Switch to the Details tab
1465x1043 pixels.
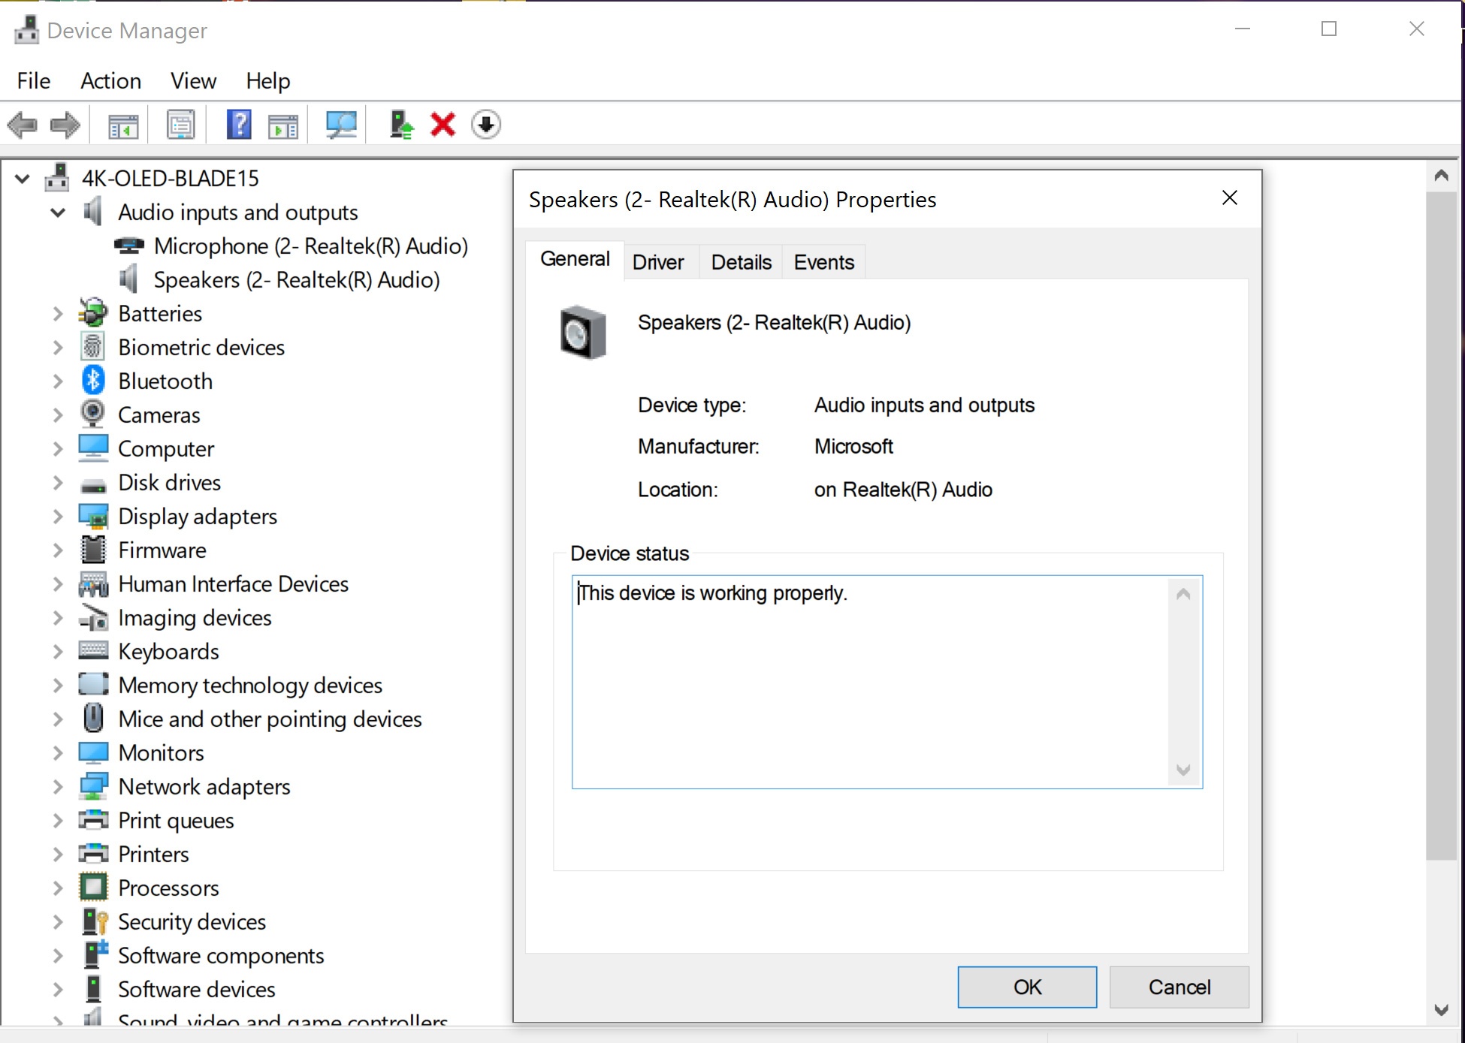[742, 262]
